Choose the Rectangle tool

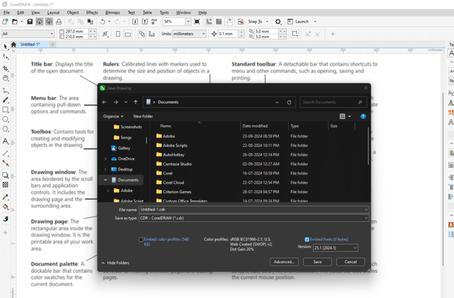tap(5, 110)
